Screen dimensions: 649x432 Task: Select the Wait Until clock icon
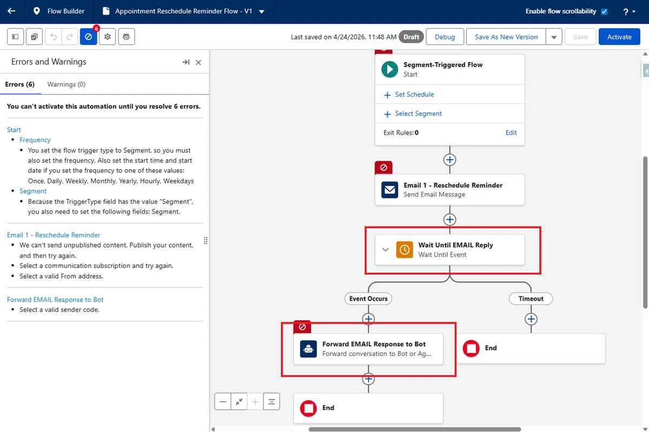pos(405,250)
